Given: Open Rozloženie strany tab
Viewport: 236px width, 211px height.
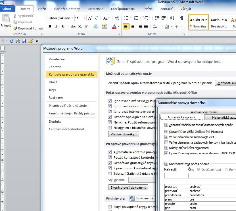Looking at the screenshot, I should (x=67, y=9).
